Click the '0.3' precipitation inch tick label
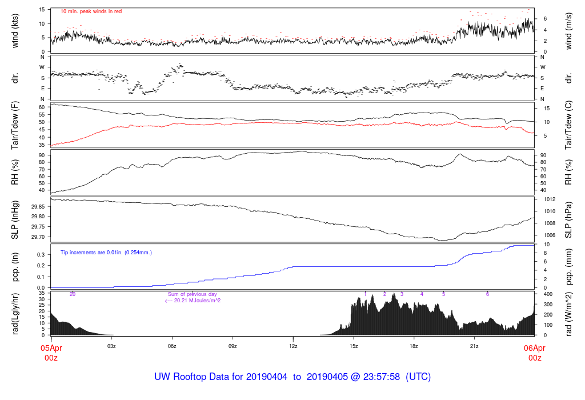This screenshot has width=585, height=400. click(41, 254)
